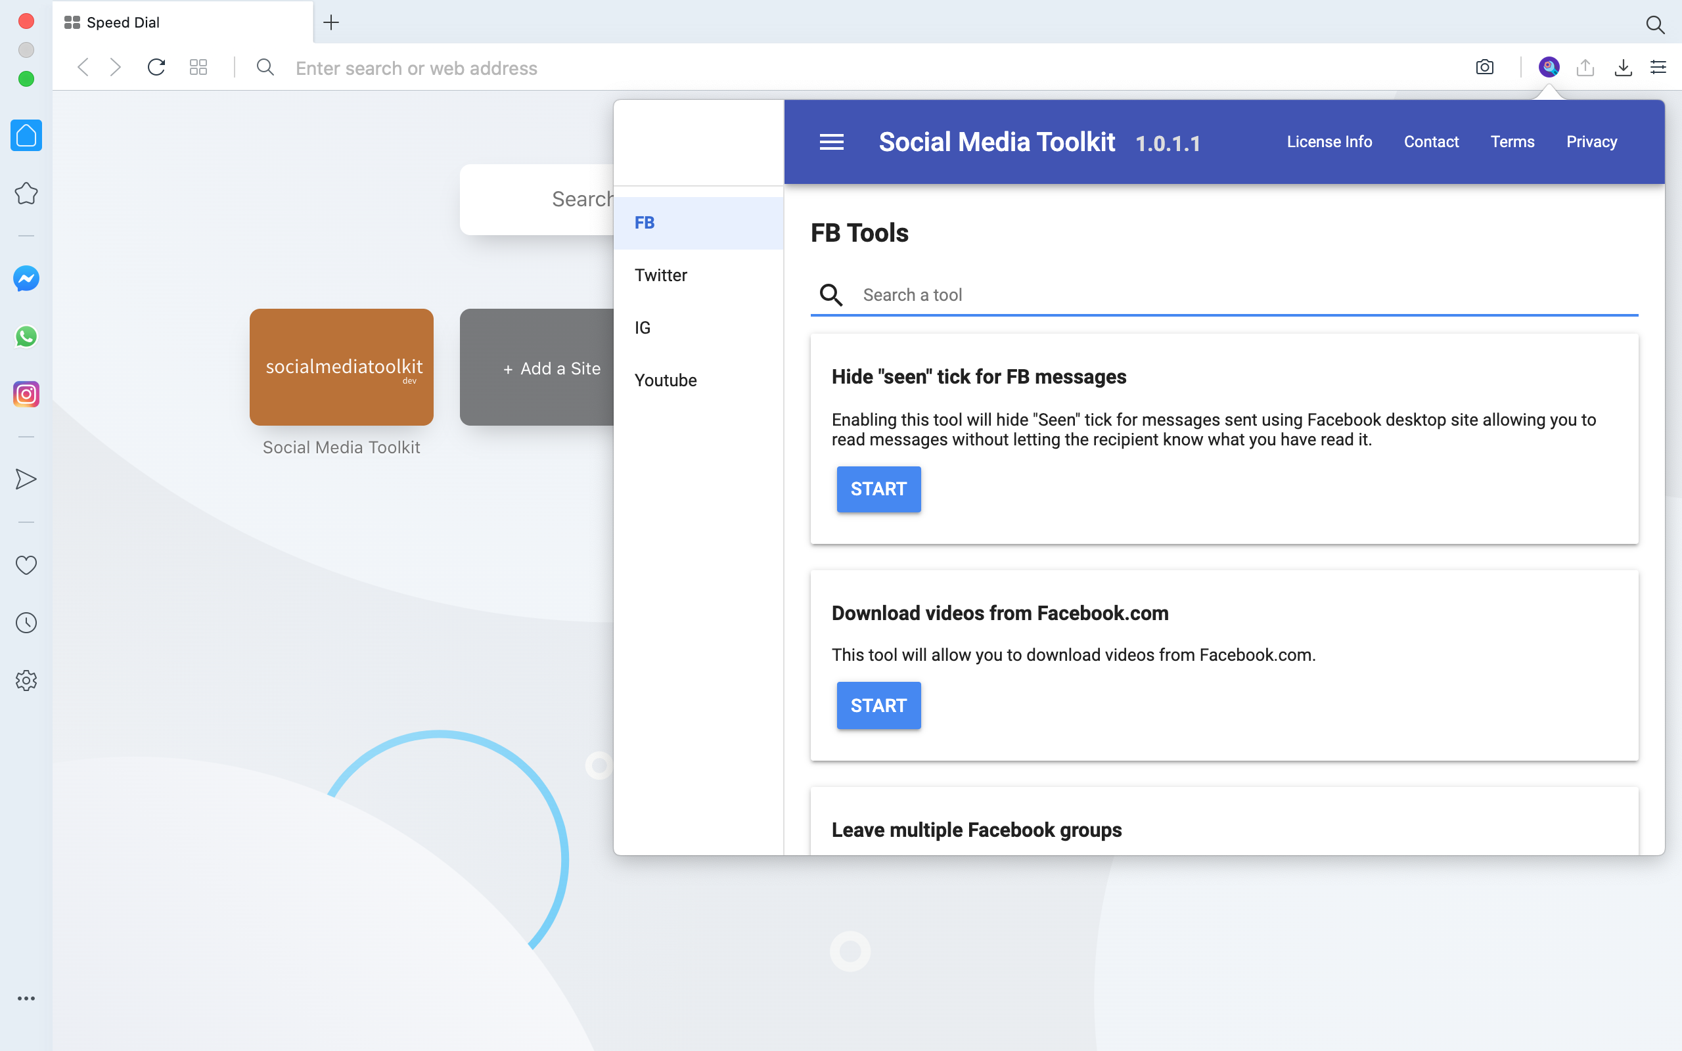Open the Privacy link
The image size is (1682, 1051).
coord(1591,142)
